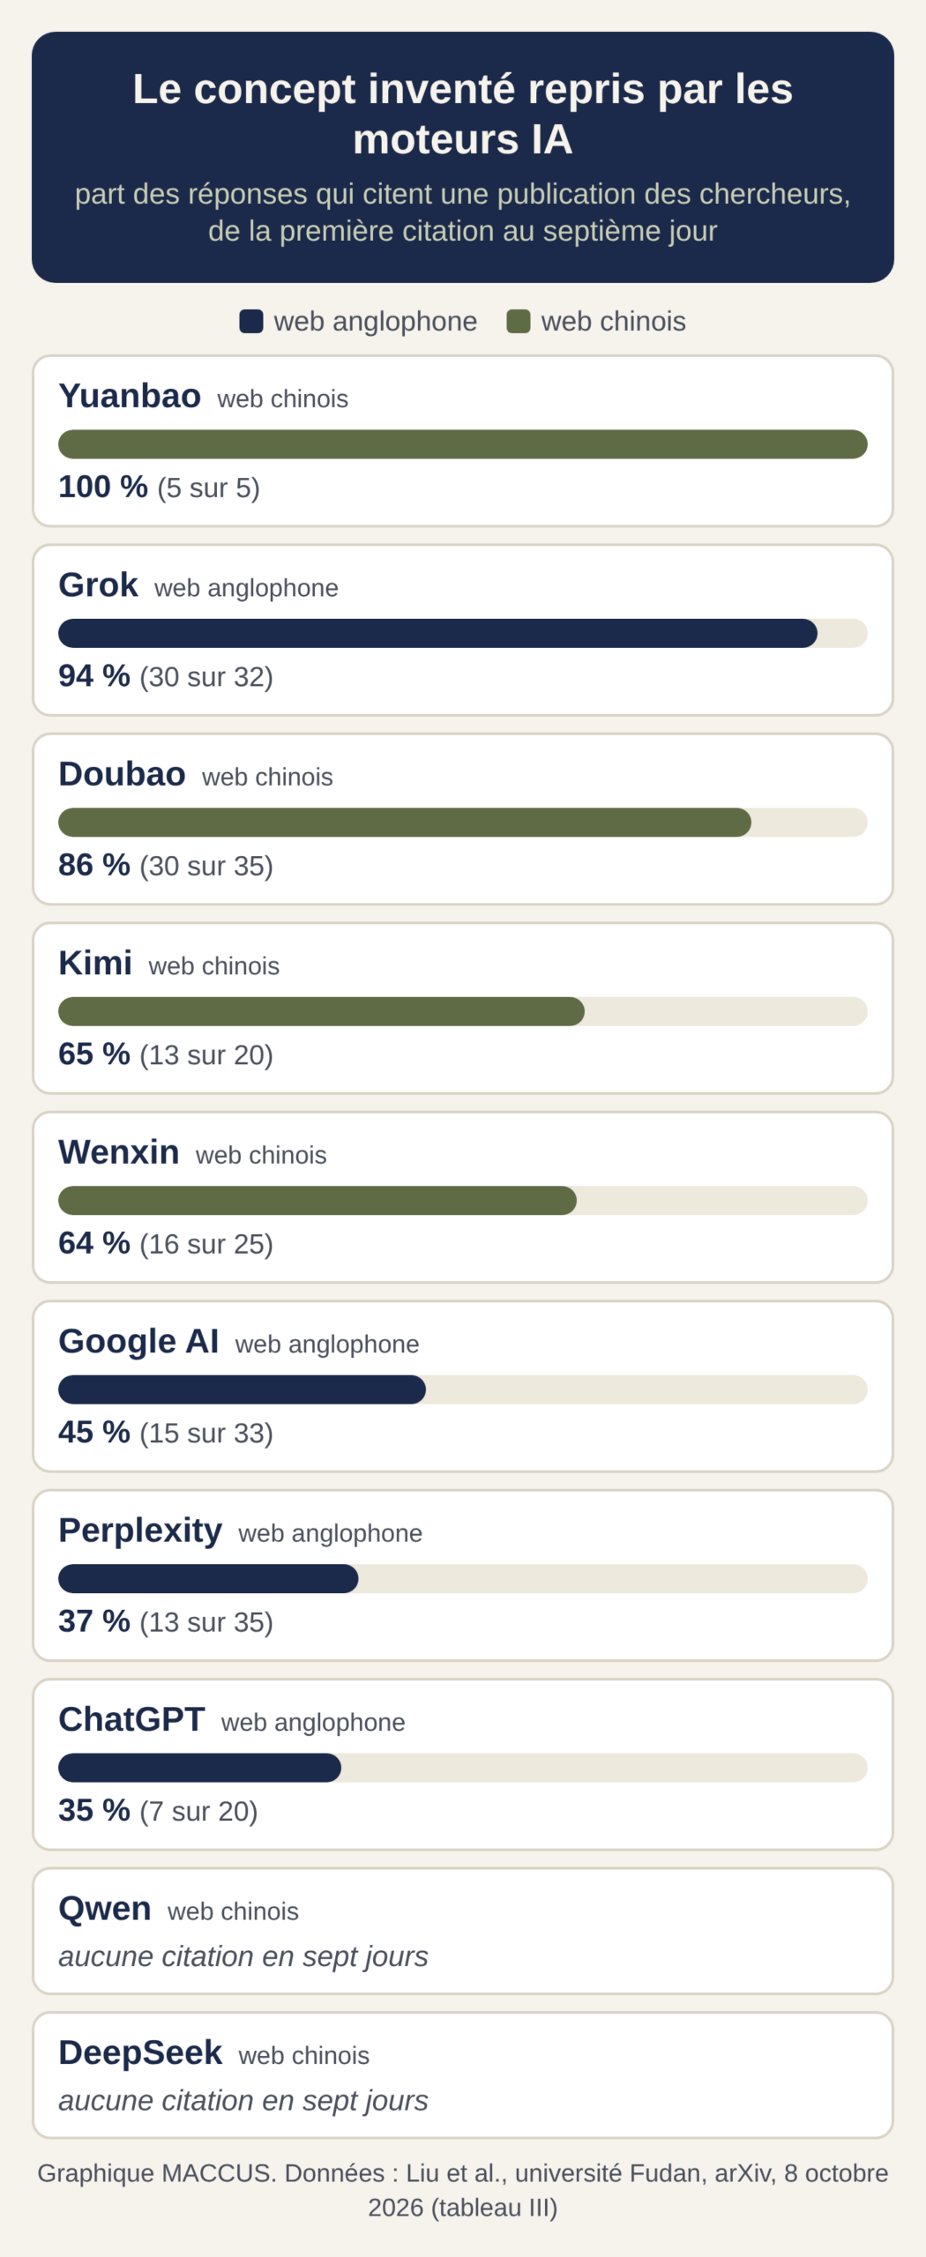This screenshot has width=926, height=2257.
Task: Click the web chinois legend label
Action: [614, 322]
